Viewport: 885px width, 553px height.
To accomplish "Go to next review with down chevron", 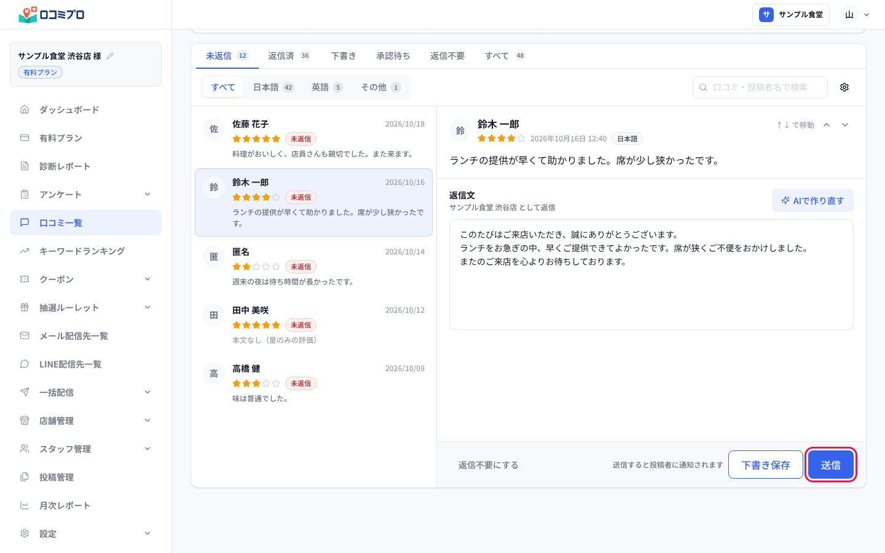I will 845,125.
